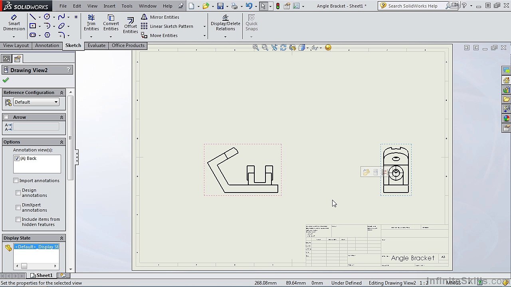Activate the Trim Entities tool
511x287 pixels.
tap(91, 23)
